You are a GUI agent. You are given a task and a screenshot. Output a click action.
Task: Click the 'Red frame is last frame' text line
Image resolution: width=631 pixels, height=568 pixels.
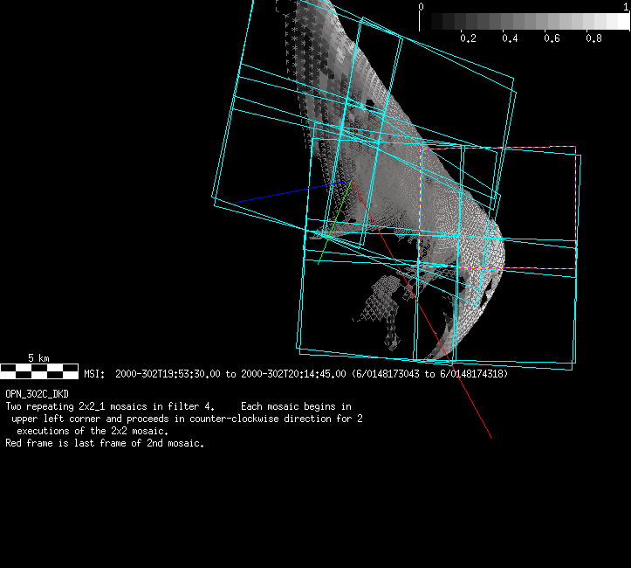click(x=105, y=443)
